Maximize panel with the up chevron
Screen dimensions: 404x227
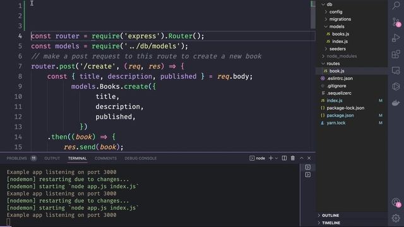(301, 158)
